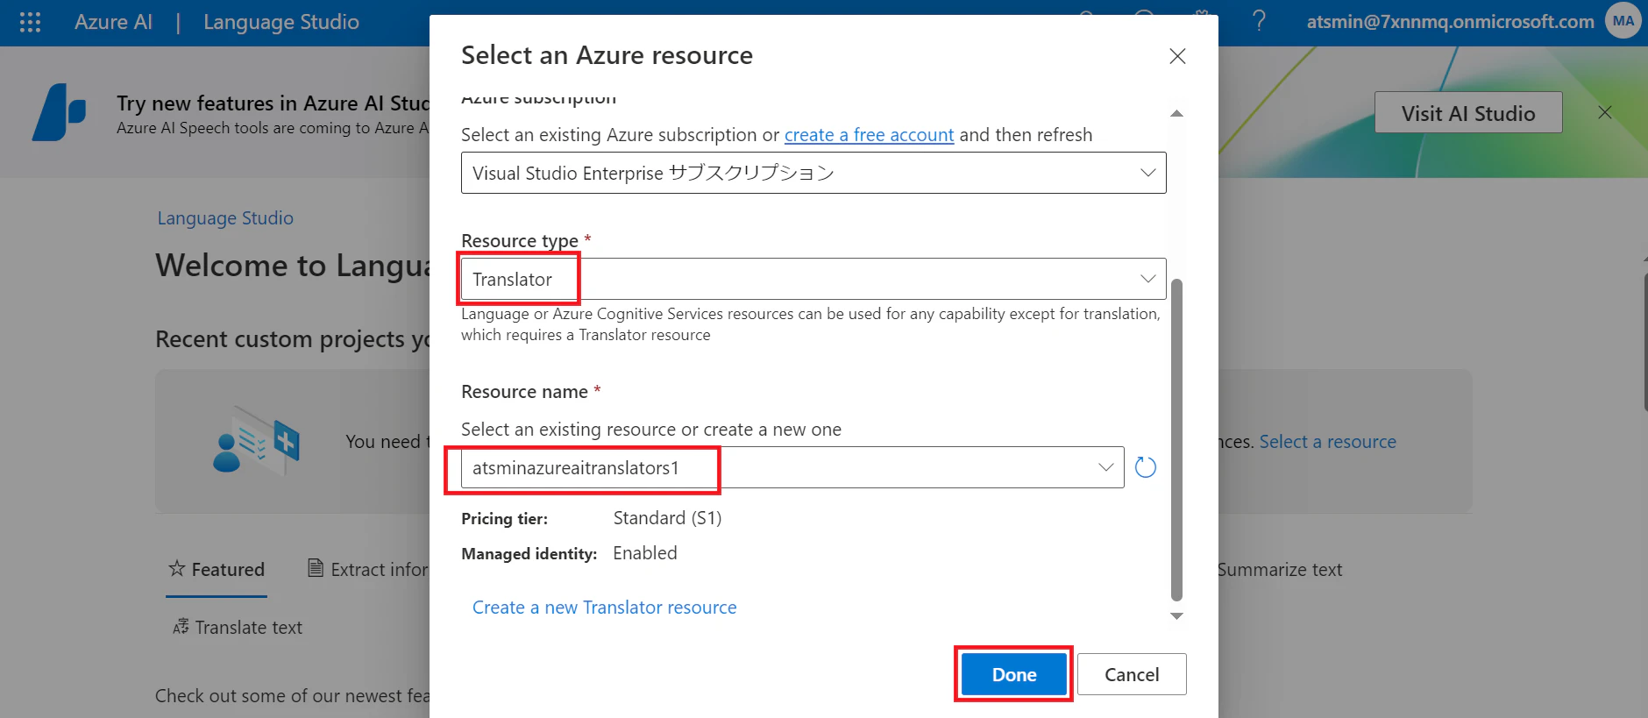This screenshot has width=1648, height=718.
Task: Open the MA account avatar
Action: [1623, 21]
